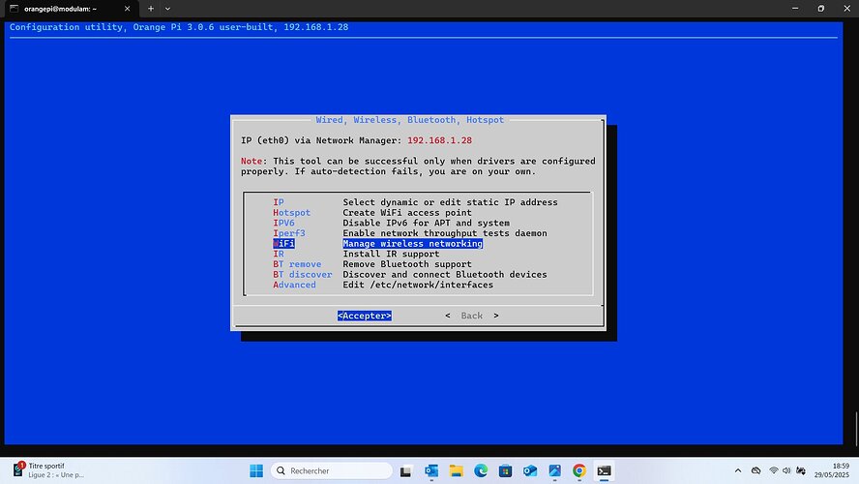This screenshot has height=484, width=859.
Task: Open Microsoft Store from taskbar
Action: (505, 470)
